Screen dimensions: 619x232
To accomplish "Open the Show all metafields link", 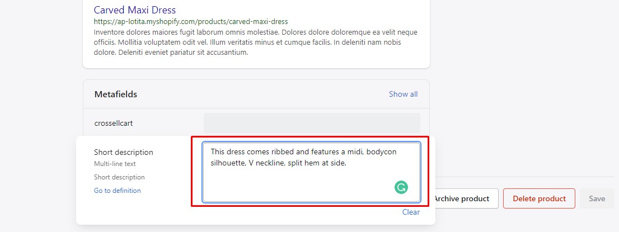I will tap(403, 94).
